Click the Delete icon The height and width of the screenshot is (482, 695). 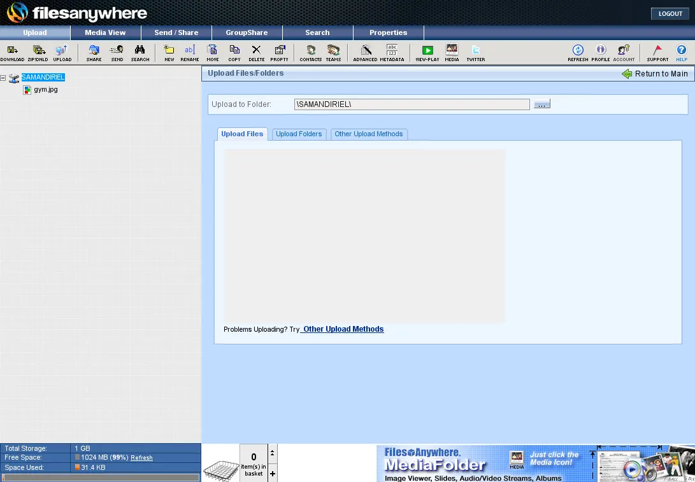click(256, 52)
